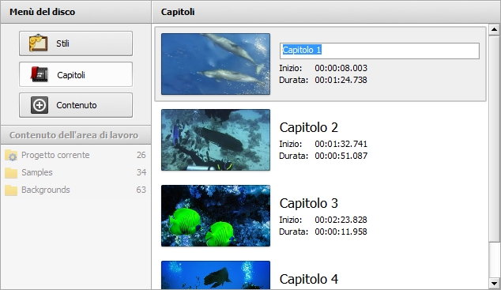Select the Capitolo 4 thumbnail
501x290 pixels.
coord(216,275)
